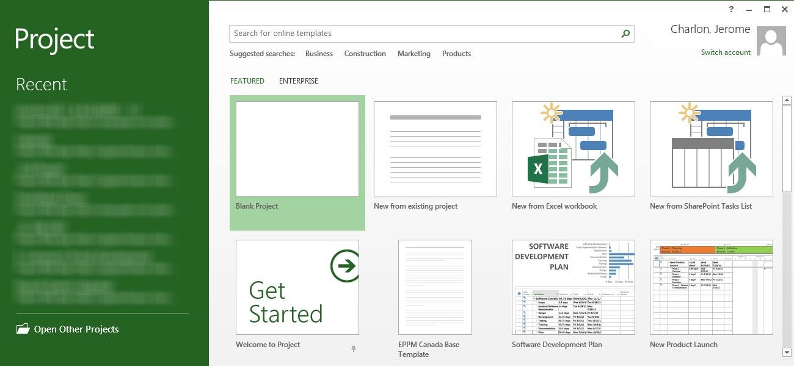Choose New from existing project template
The height and width of the screenshot is (366, 794).
(x=435, y=149)
